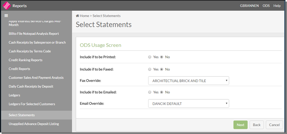Open Help in the top bar

pyautogui.click(x=277, y=6)
